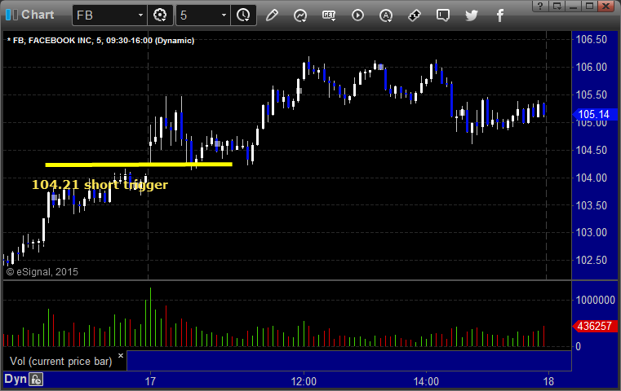The image size is (621, 391).
Task: Click the date label 17 on time axis
Action: (150, 381)
